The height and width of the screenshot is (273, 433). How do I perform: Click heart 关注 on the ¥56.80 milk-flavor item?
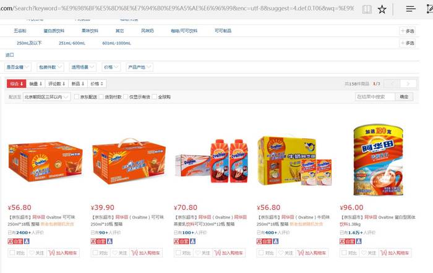286,253
